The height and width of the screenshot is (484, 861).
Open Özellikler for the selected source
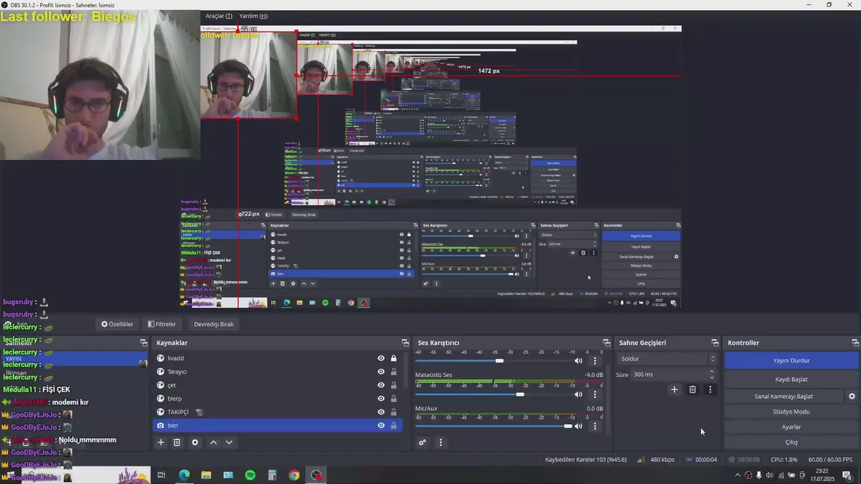tap(117, 324)
